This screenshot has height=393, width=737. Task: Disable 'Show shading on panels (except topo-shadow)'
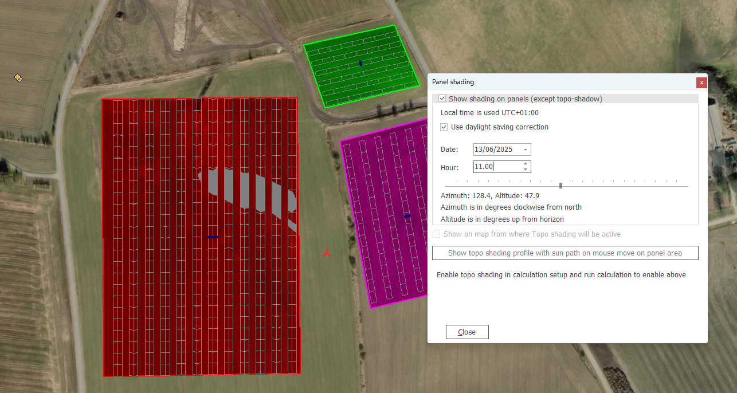click(x=442, y=98)
